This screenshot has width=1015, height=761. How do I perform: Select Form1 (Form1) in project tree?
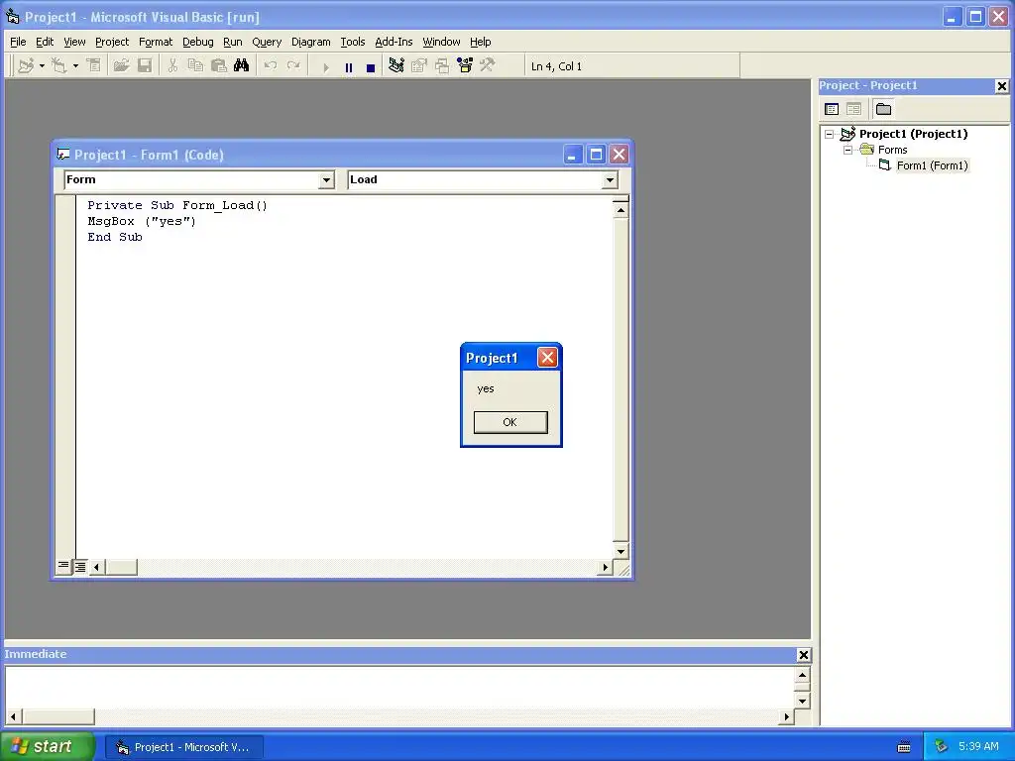[932, 165]
